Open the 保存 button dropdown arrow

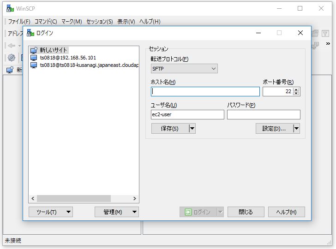tap(192, 129)
